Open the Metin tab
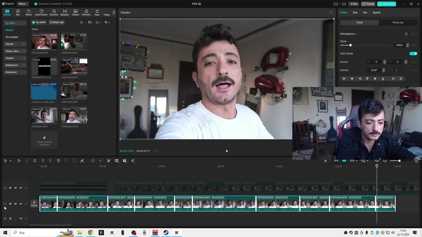The width and height of the screenshot is (422, 237). tap(29, 13)
